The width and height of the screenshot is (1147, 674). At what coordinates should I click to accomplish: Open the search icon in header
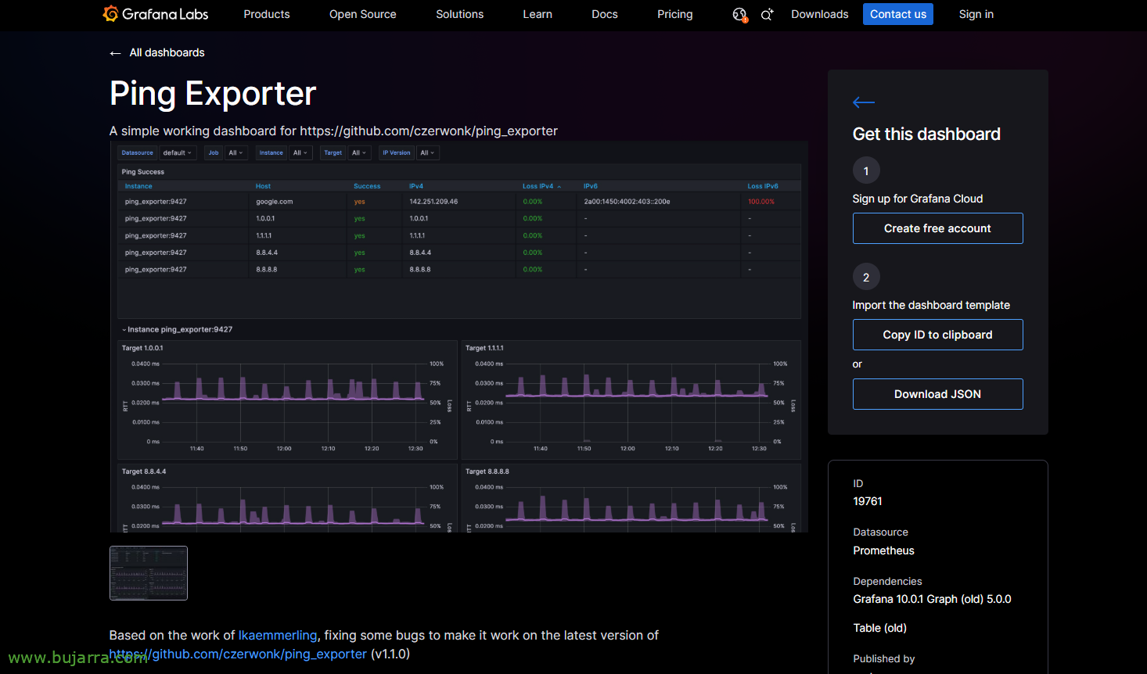coord(767,14)
